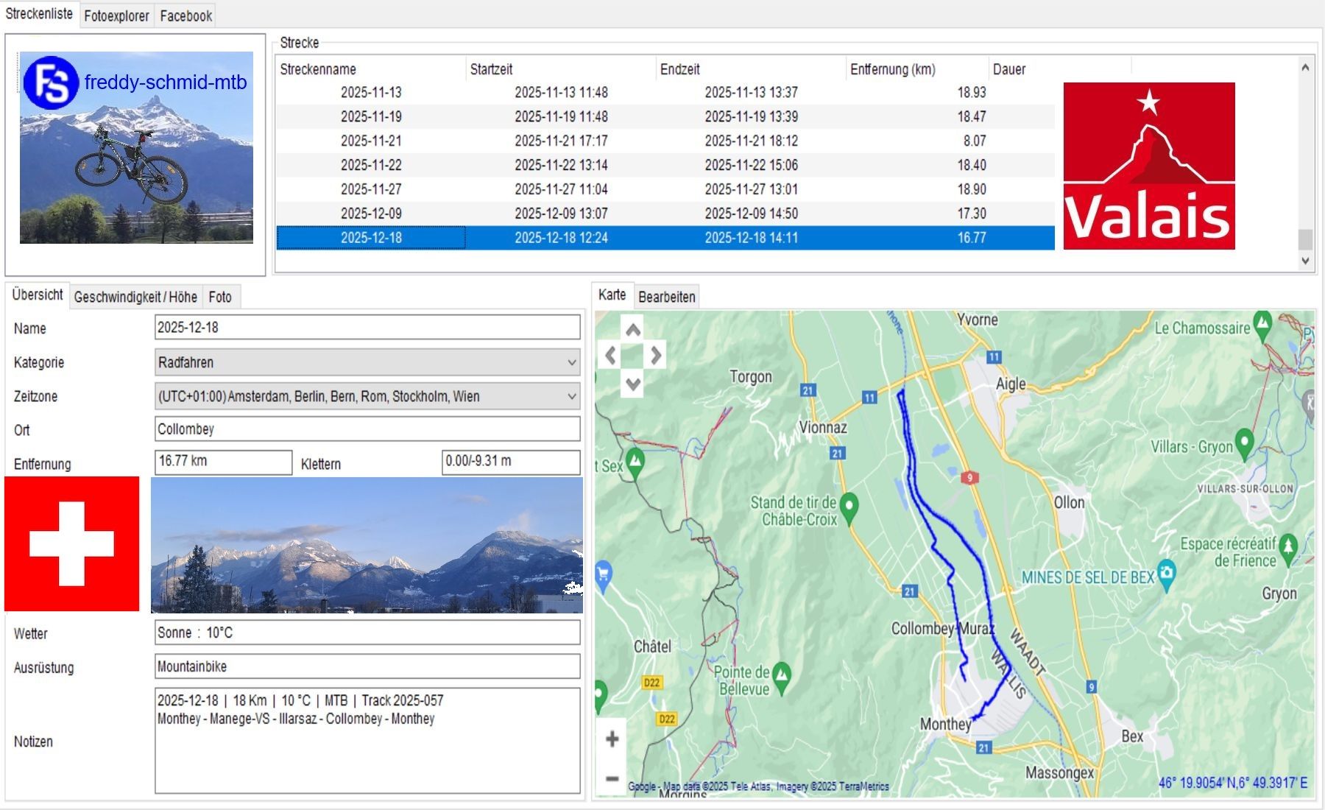Click the Stand de tir map marker
1325x810 pixels.
pos(849,506)
